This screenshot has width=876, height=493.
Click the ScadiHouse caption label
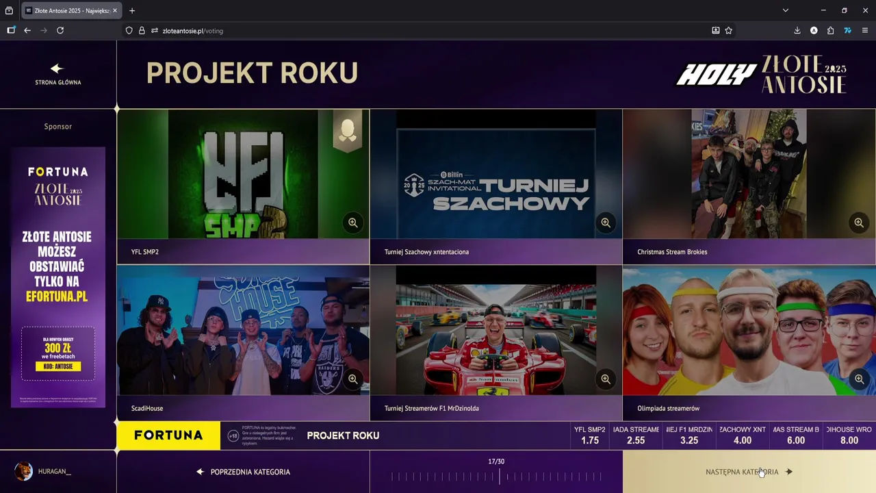click(x=147, y=408)
